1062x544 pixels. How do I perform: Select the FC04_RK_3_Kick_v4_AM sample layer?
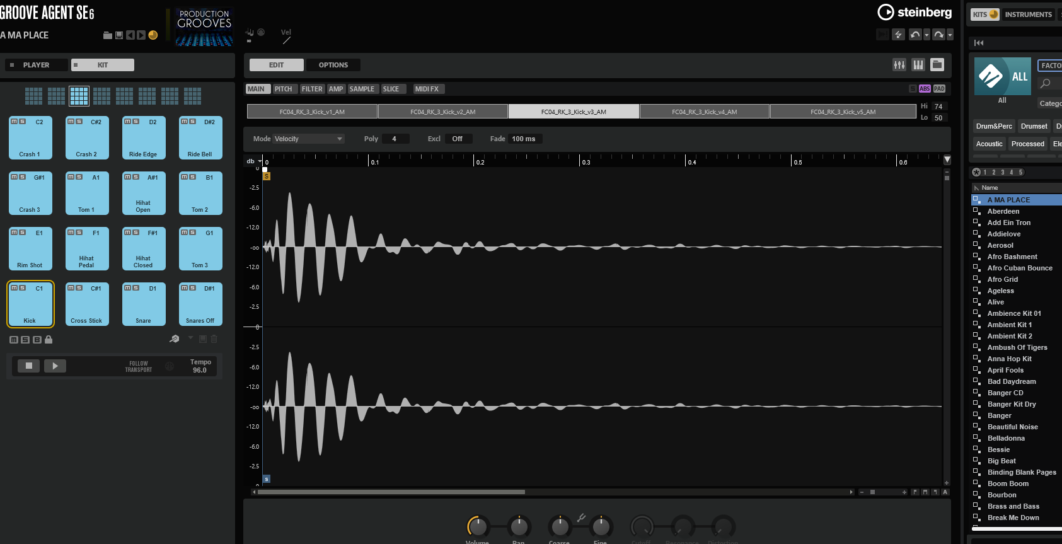704,112
